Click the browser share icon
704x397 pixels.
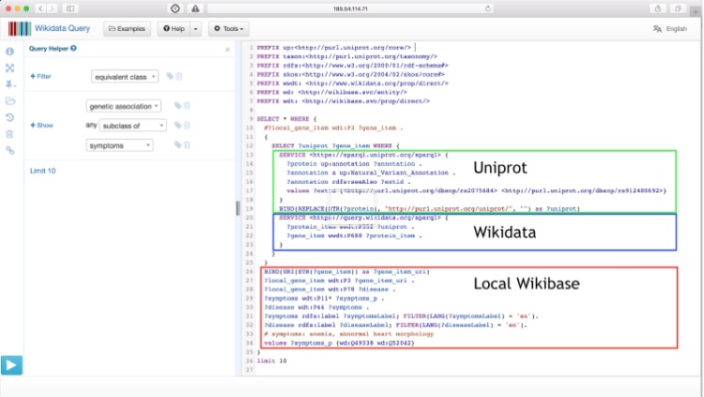[x=657, y=8]
